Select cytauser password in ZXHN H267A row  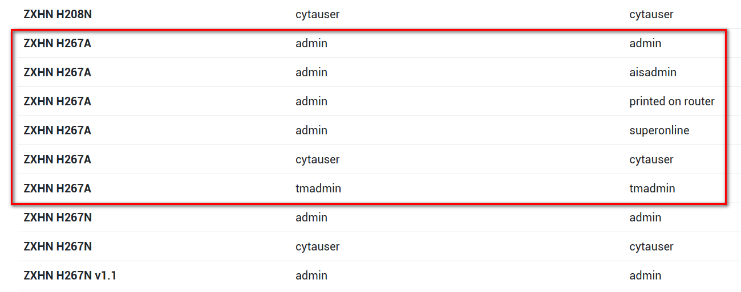[x=651, y=159]
